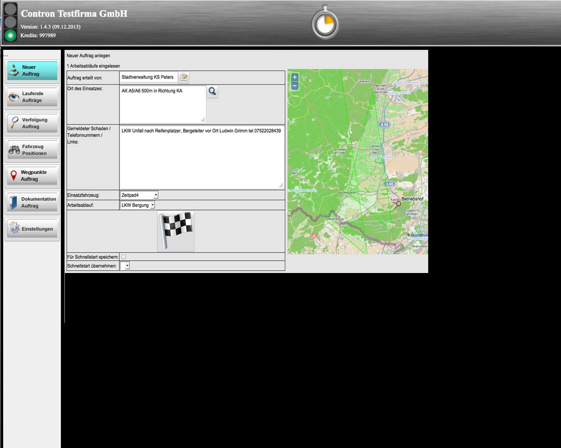
Task: Open the Einstellungen settings page
Action: click(32, 229)
